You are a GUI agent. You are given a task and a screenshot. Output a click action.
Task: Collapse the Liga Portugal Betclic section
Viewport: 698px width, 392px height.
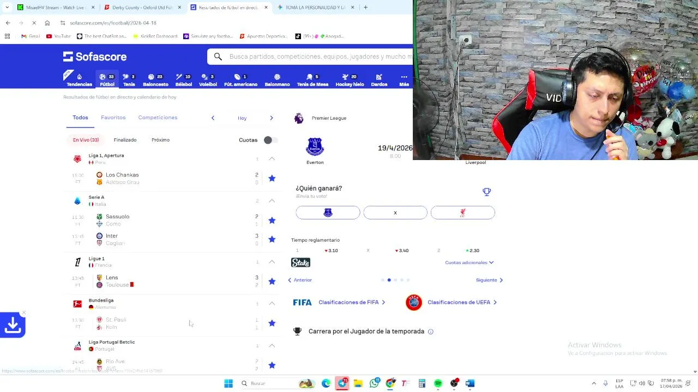coord(272,346)
